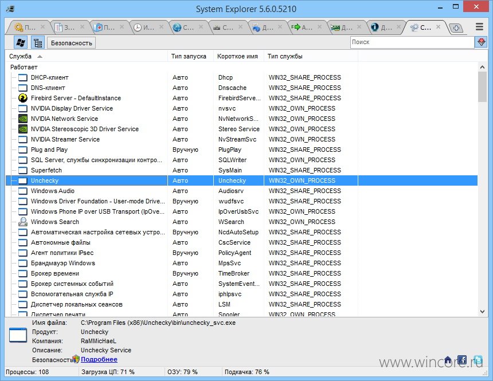Select the highlighted Unchecky service

pyautogui.click(x=241, y=180)
